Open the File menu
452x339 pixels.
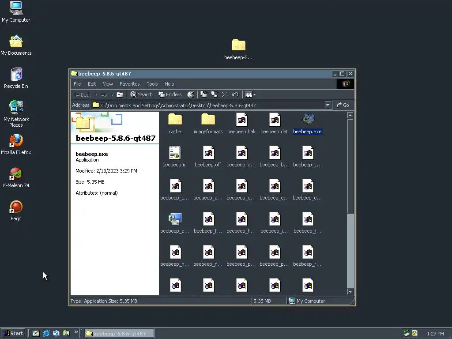77,84
